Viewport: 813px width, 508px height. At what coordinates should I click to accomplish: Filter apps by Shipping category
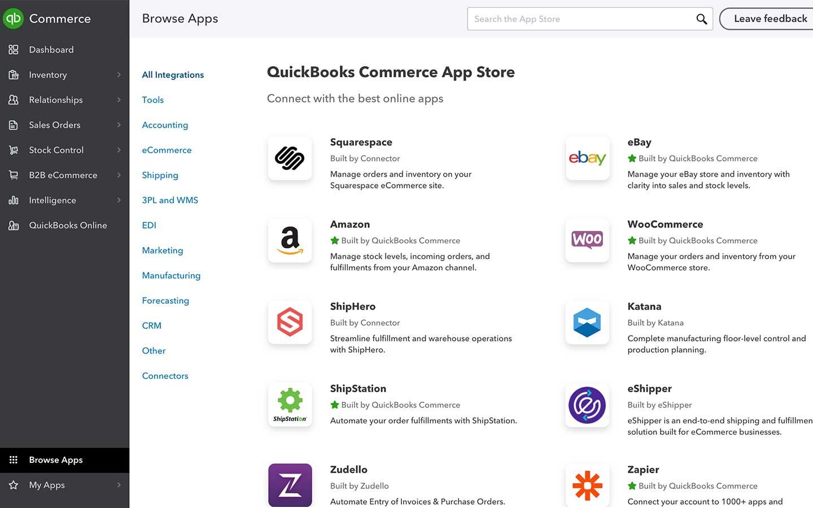click(x=160, y=175)
